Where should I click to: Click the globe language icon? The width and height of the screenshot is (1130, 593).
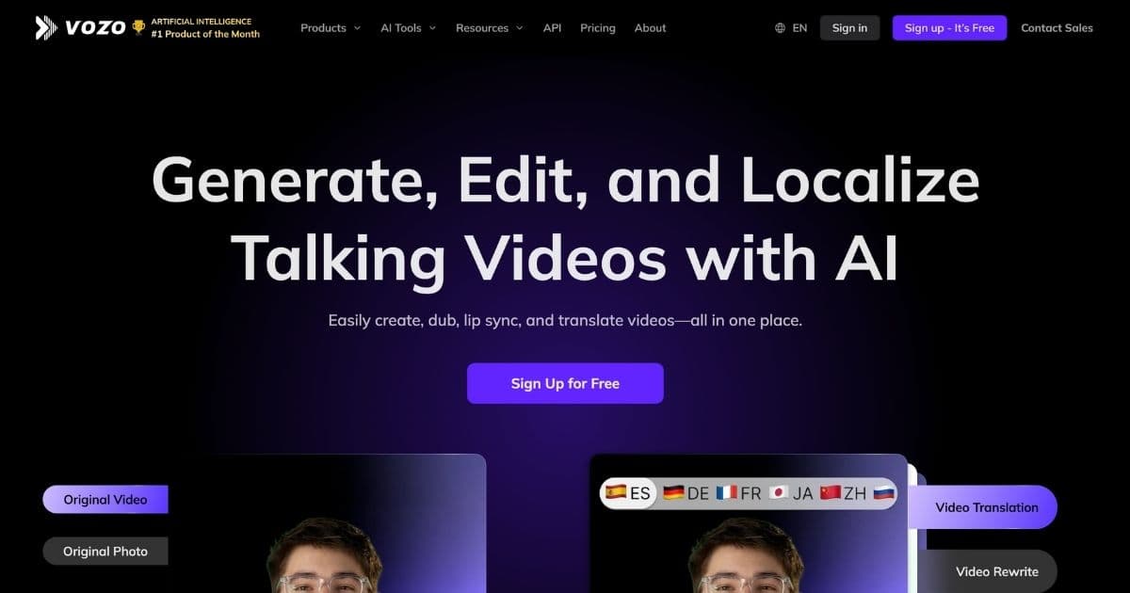(780, 28)
